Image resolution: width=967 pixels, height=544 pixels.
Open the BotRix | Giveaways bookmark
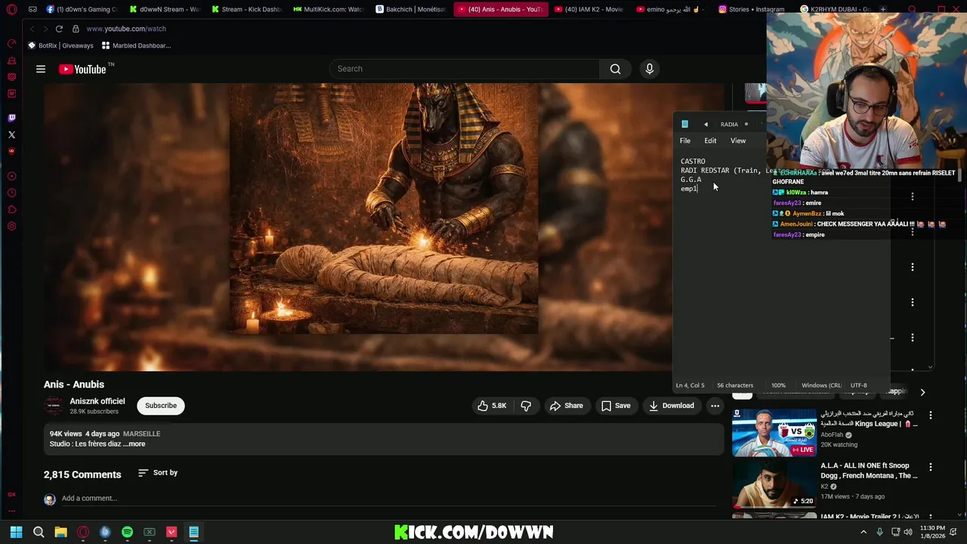pos(60,45)
